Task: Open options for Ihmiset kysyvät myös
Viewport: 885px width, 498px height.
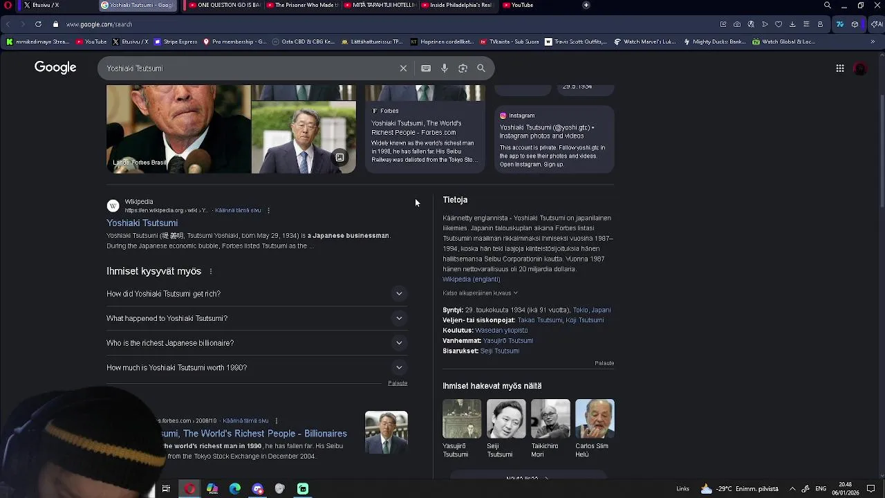Action: tap(211, 271)
